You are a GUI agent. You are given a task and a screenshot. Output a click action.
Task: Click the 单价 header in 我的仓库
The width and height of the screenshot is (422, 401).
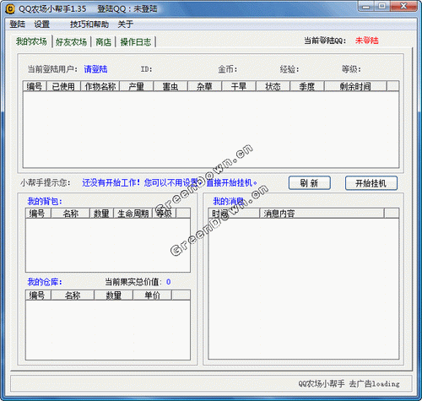pyautogui.click(x=152, y=295)
